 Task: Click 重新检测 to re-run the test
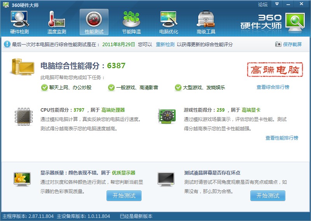coord(165,44)
